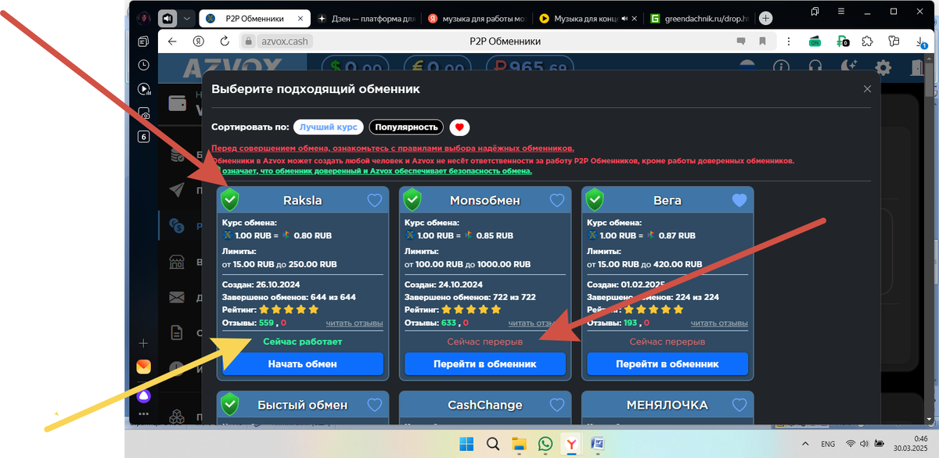Click the Monsобмен trusted shield icon
This screenshot has height=458, width=939.
click(412, 200)
